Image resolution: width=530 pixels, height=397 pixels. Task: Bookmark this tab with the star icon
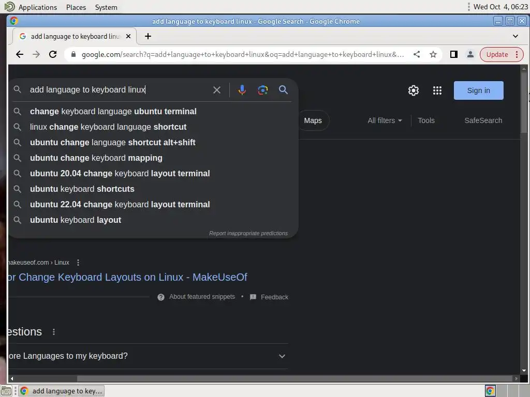point(433,54)
